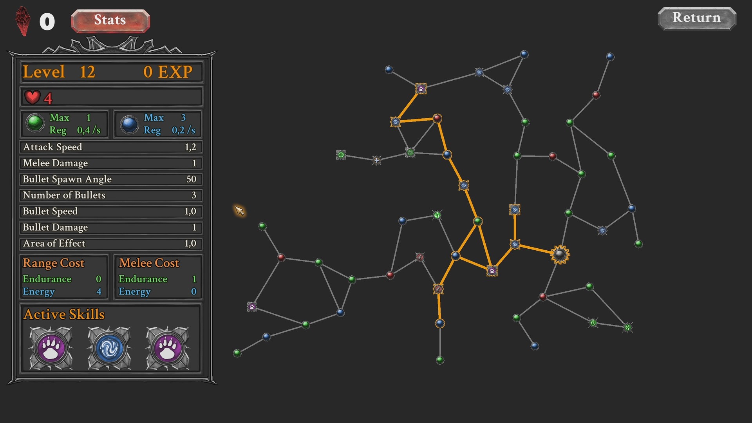752x423 pixels.
Task: Click the red crystal currency icon
Action: coord(23,22)
